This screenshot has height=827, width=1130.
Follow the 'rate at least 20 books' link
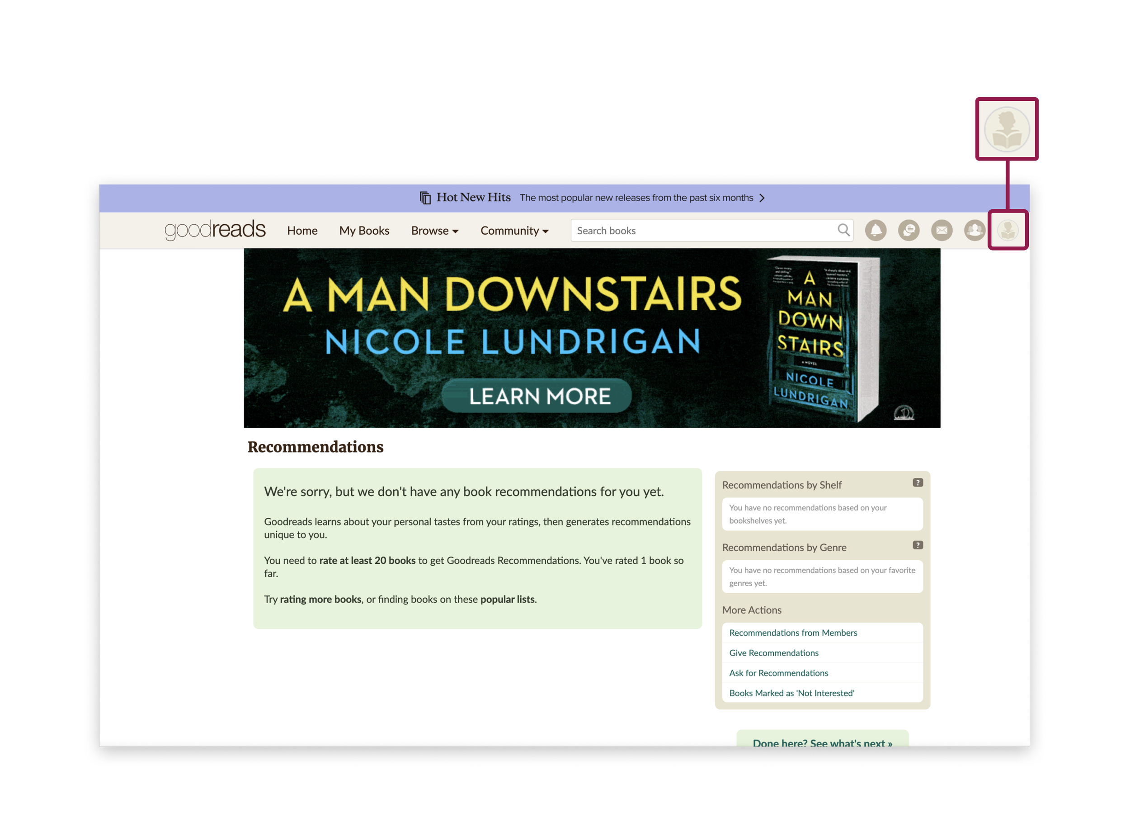click(x=367, y=560)
